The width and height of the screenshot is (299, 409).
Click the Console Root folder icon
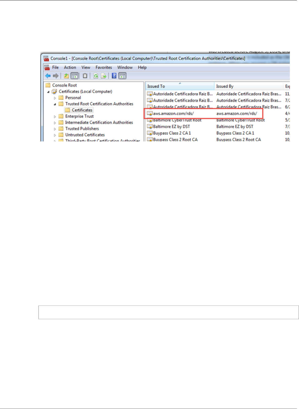pos(48,85)
